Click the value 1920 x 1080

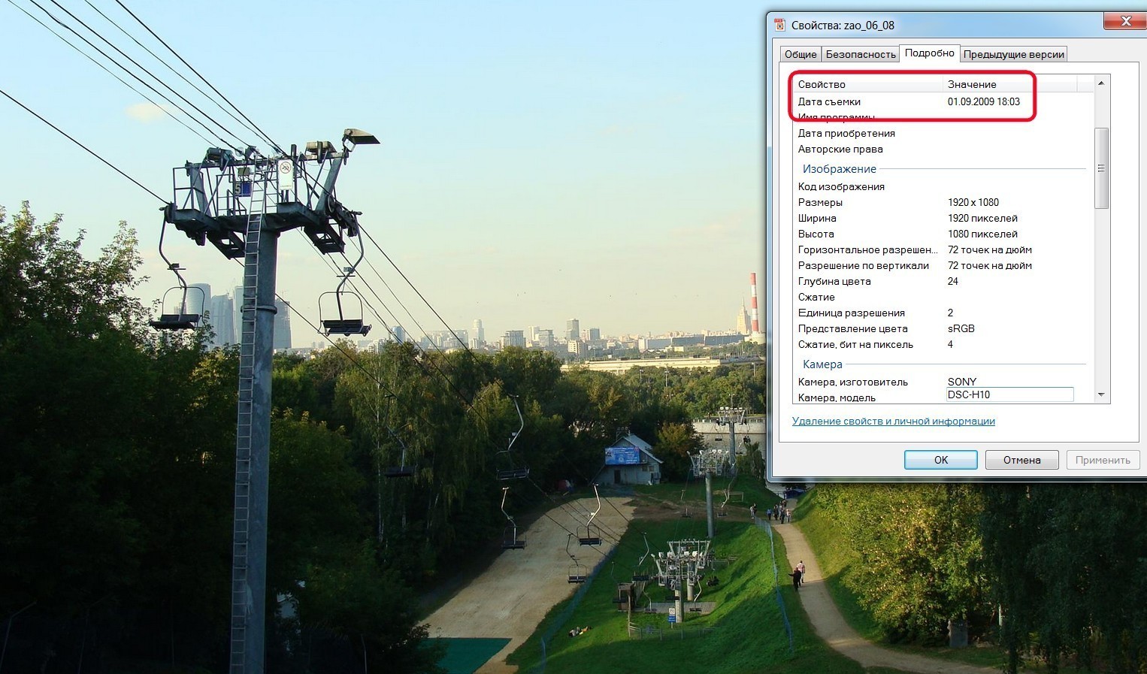pos(973,202)
